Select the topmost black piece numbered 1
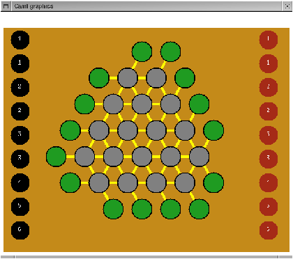 [x=20, y=40]
